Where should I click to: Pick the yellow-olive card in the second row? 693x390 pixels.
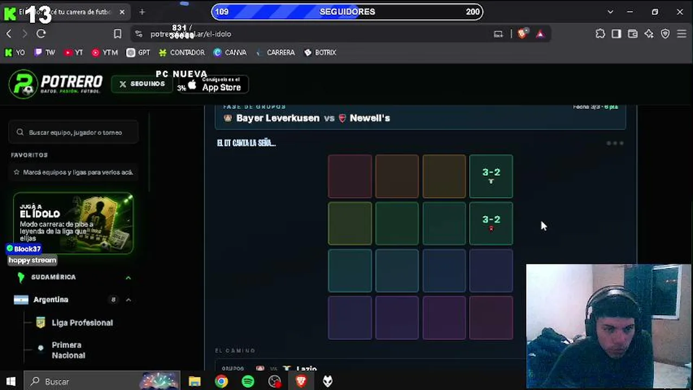point(350,223)
